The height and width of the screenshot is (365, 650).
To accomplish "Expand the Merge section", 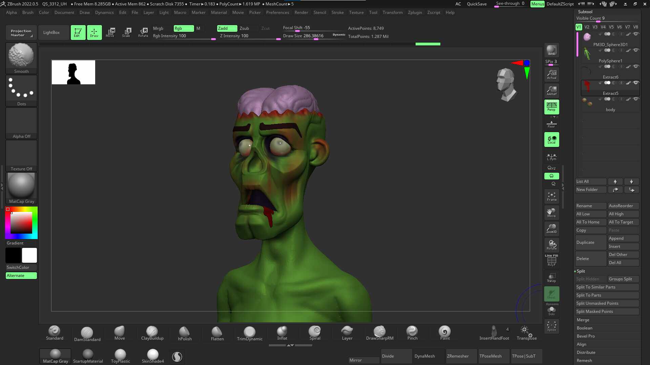I will pyautogui.click(x=583, y=320).
